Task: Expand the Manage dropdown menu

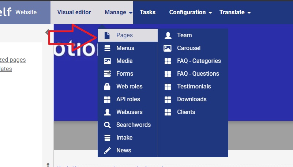Action: (119, 12)
